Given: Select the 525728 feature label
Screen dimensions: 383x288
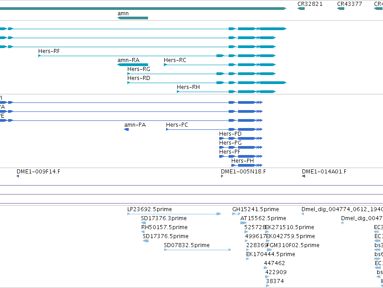Looking at the screenshot, I should [255, 227].
